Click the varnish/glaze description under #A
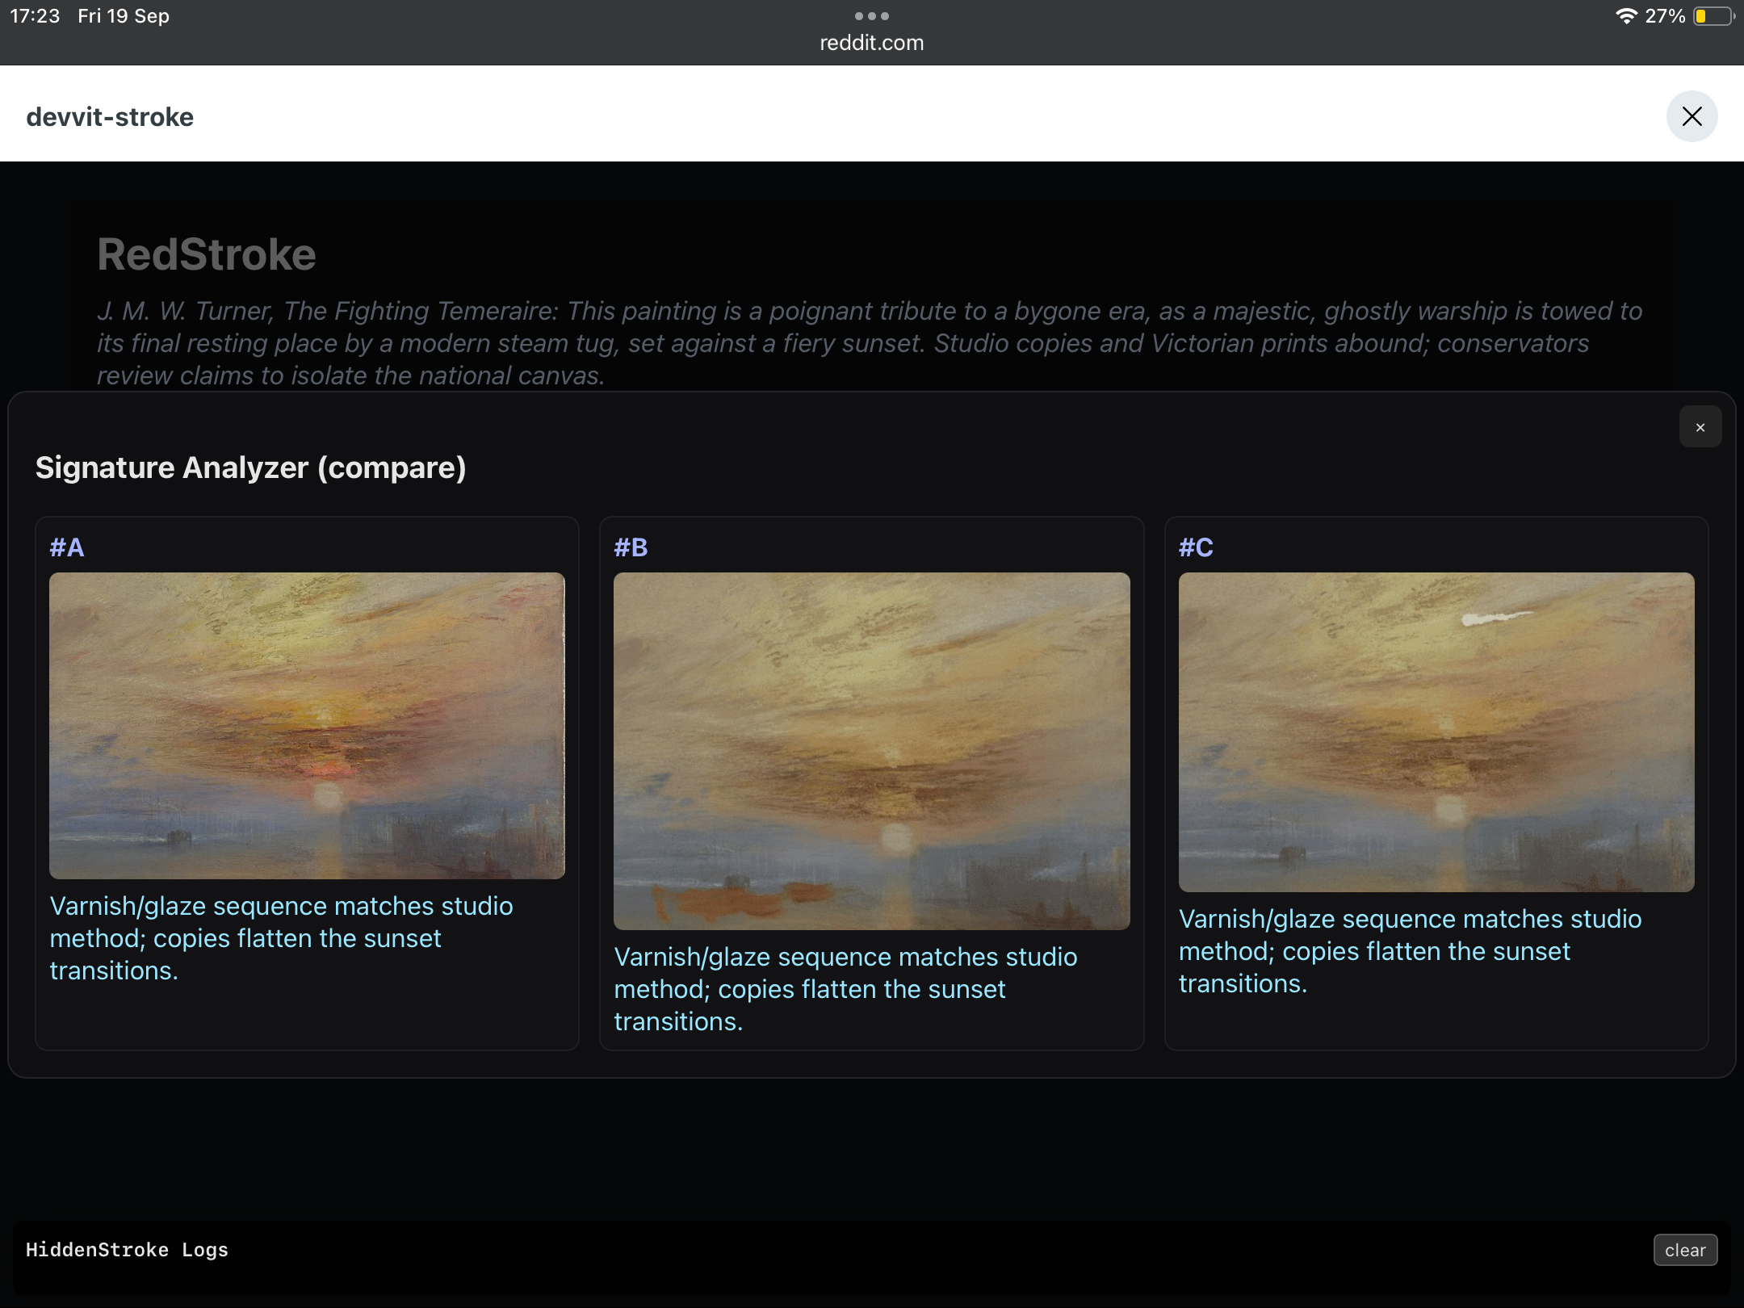Screen dimensions: 1744x1308 (x=281, y=937)
